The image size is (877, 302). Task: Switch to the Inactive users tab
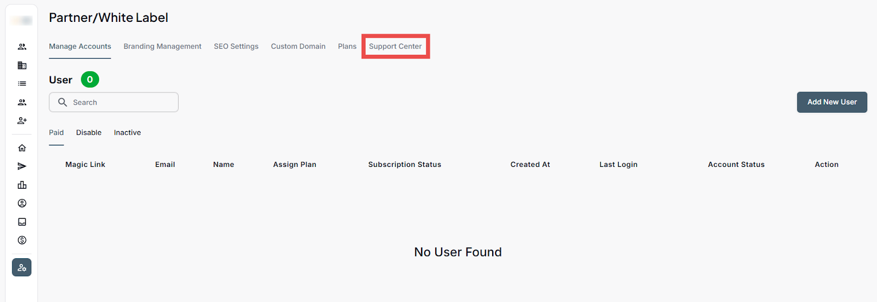tap(127, 132)
